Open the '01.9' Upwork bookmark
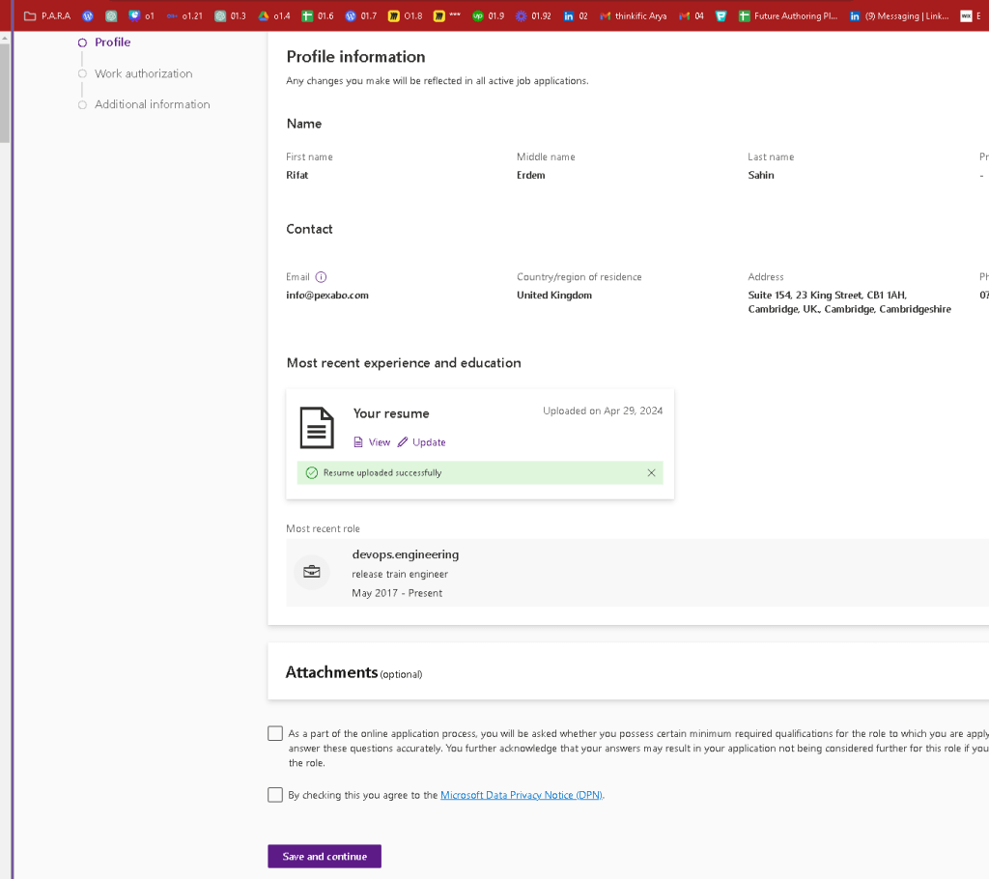The width and height of the screenshot is (989, 879). tap(488, 15)
